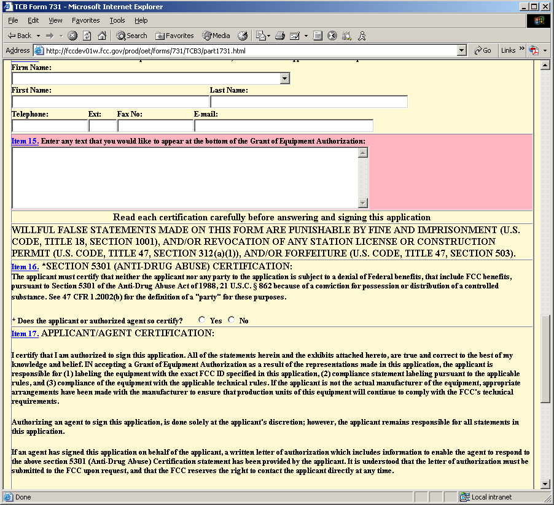Open the Search pane
This screenshot has width=554, height=505.
131,36
